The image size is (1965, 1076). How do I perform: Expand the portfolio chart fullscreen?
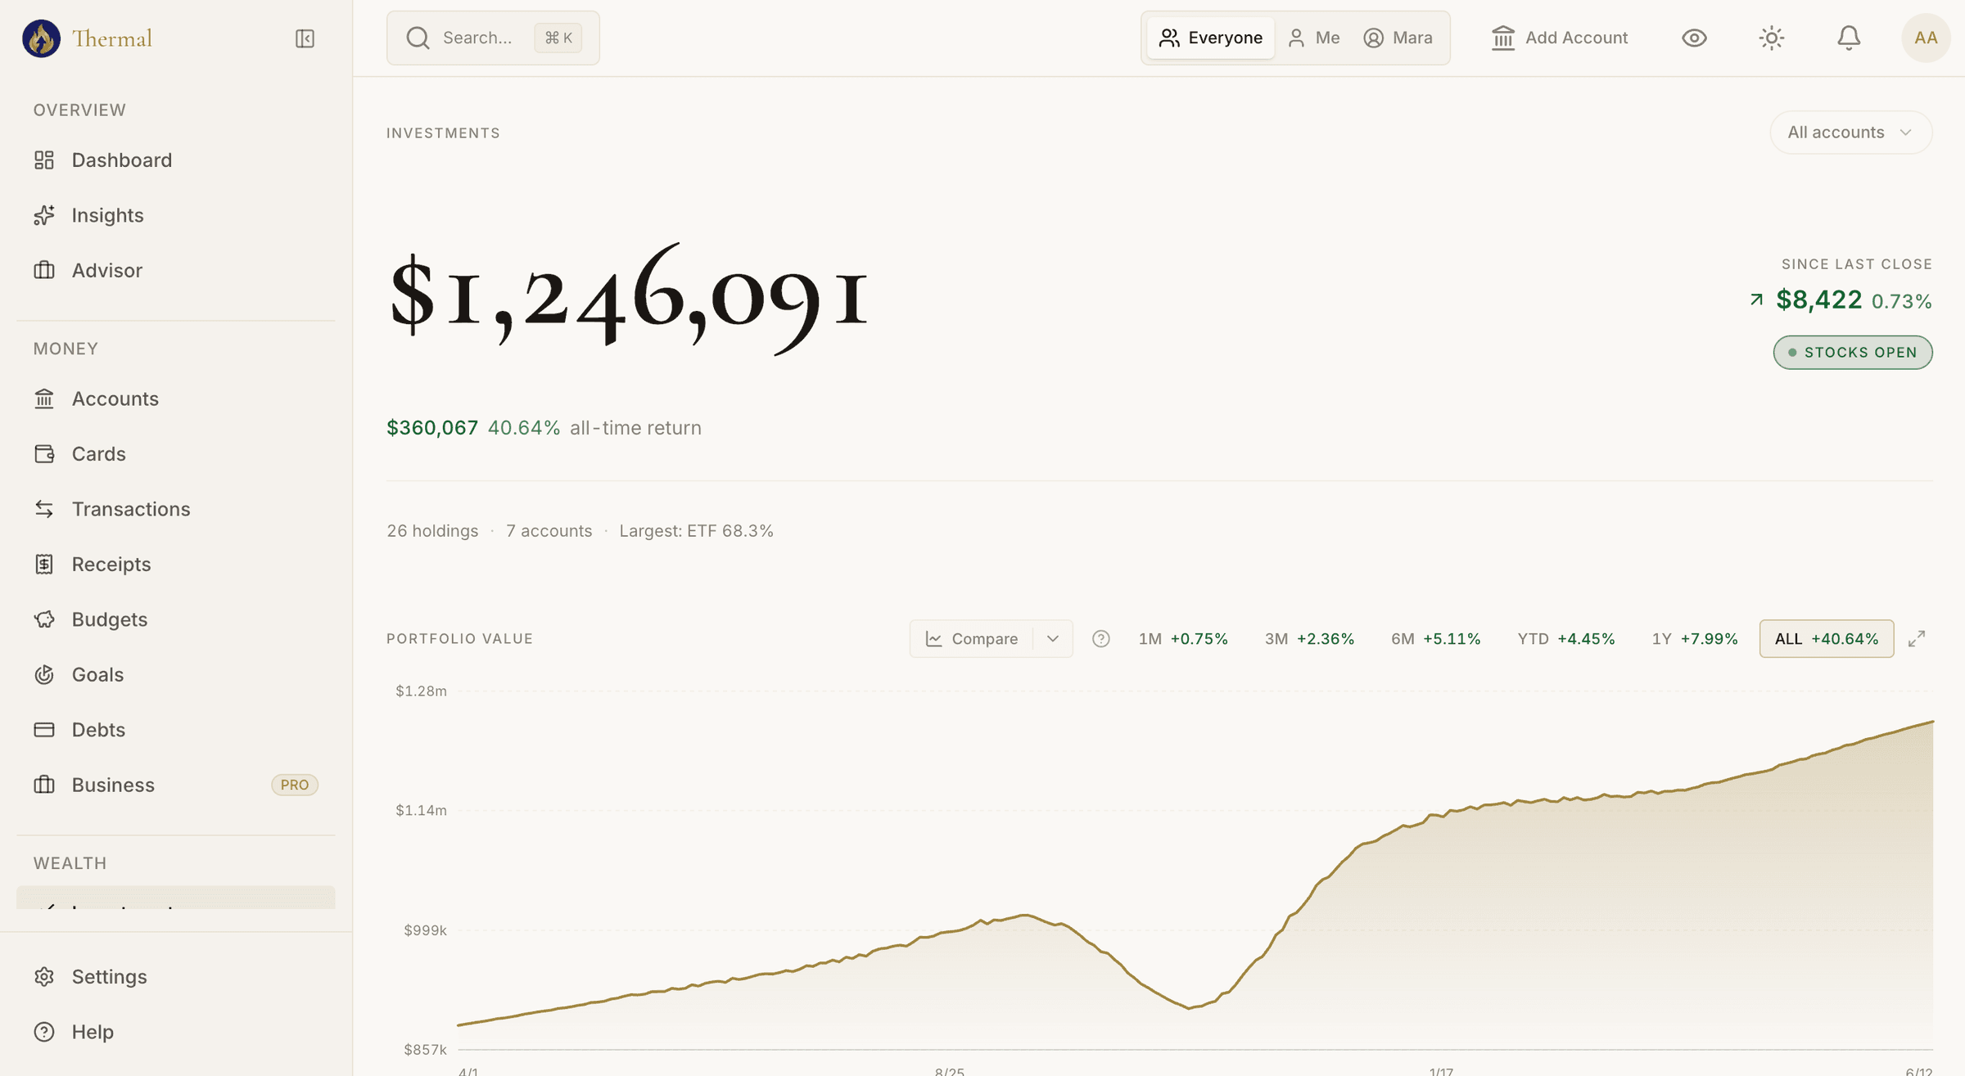(x=1917, y=639)
